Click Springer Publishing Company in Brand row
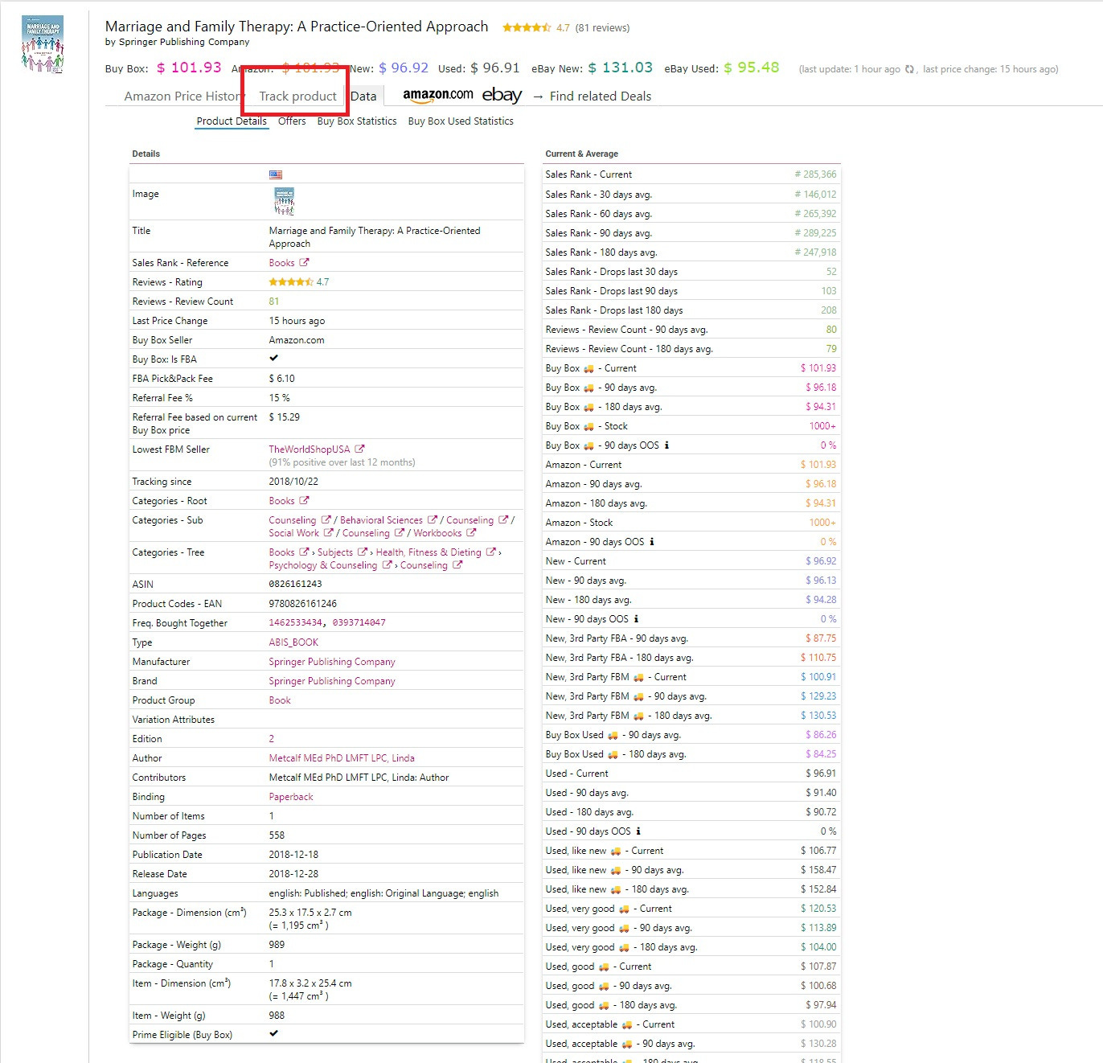 pos(332,681)
